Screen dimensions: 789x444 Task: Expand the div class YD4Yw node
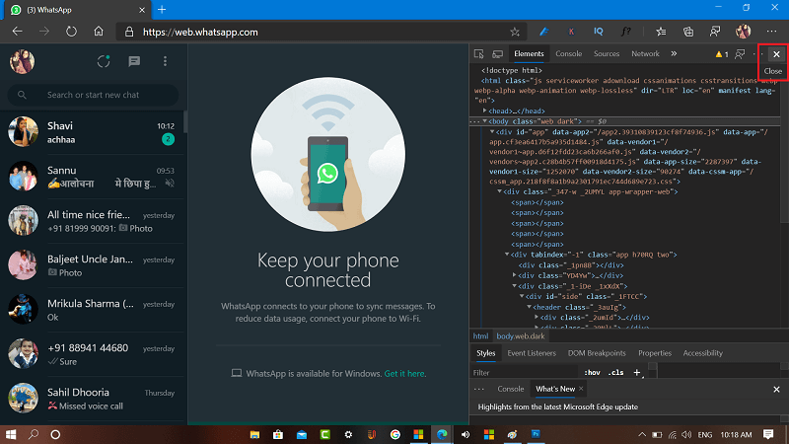pos(514,275)
